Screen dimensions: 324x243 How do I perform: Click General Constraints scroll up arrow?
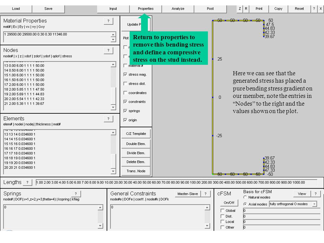pos(207,208)
